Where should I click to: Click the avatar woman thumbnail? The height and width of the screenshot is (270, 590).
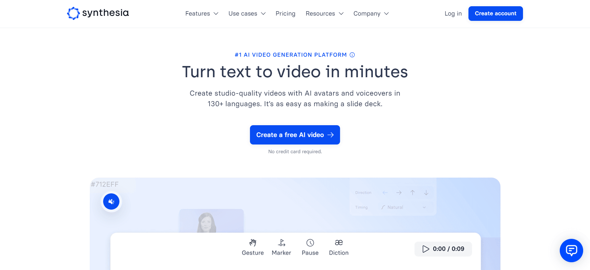point(211,221)
